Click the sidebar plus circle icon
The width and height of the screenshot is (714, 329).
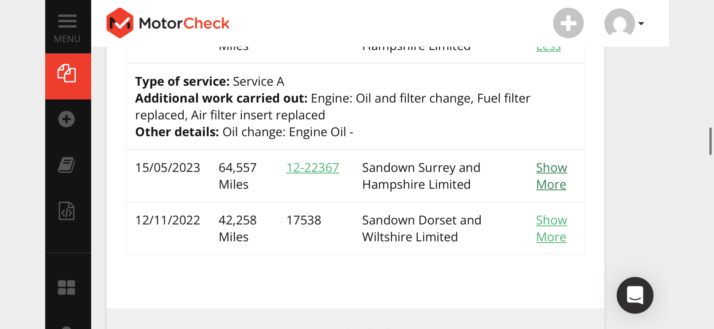[x=67, y=119]
